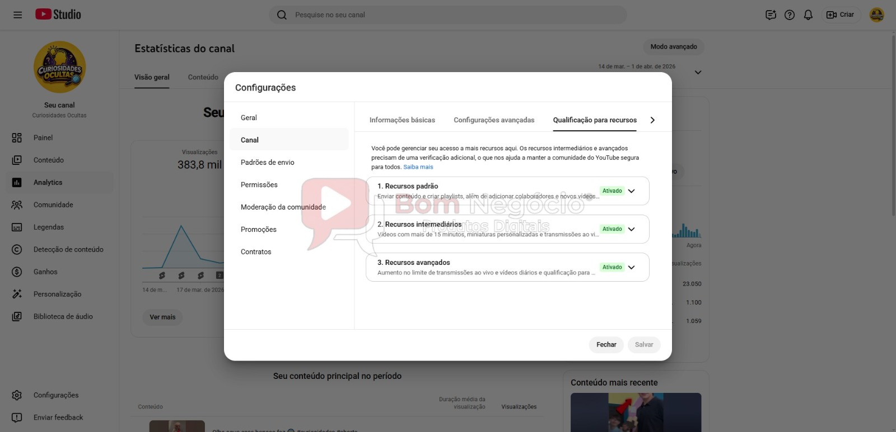Open the Saiba mais link
Image resolution: width=896 pixels, height=432 pixels.
[x=418, y=167]
